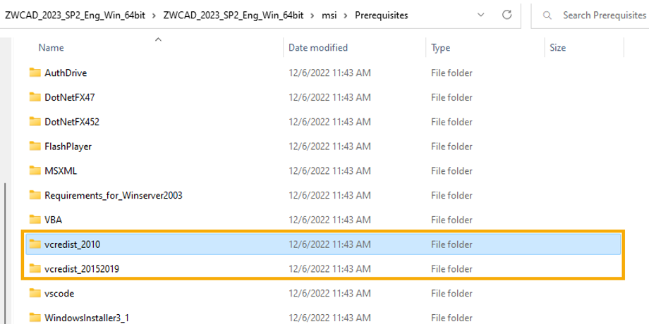
Task: Click the search magnifier icon
Action: 547,15
